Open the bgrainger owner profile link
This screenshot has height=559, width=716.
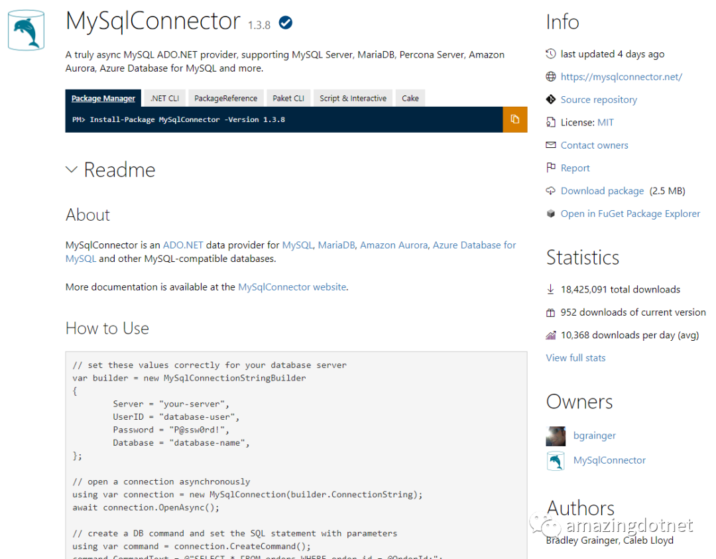point(595,436)
